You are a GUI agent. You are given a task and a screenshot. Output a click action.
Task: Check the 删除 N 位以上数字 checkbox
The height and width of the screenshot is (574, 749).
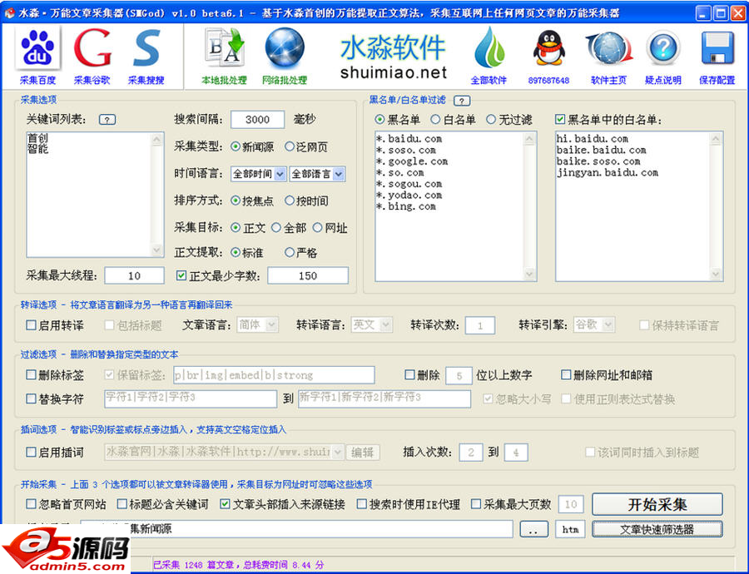pyautogui.click(x=409, y=375)
